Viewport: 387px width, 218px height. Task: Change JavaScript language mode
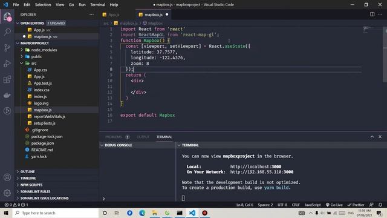[x=313, y=205]
